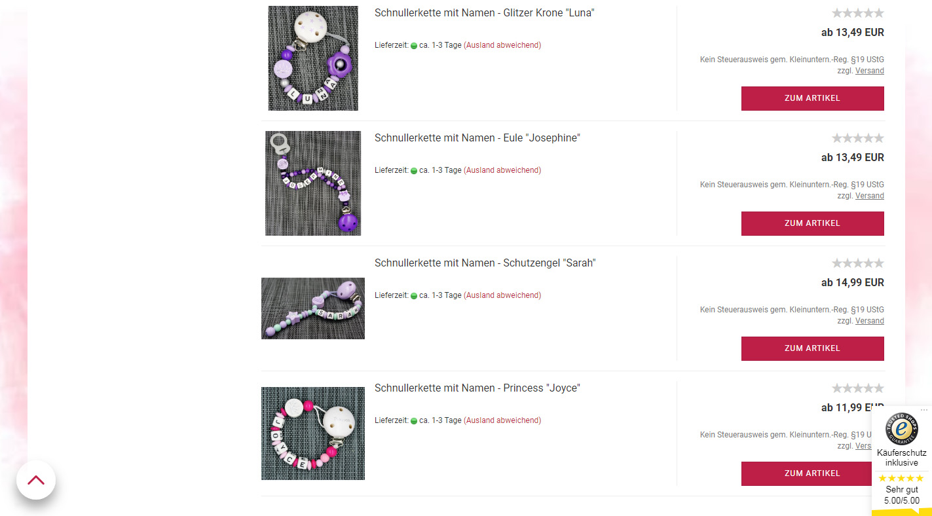Open the Schutzengel "Sarah" product title
Screen dimensions: 932x516
tap(485, 263)
